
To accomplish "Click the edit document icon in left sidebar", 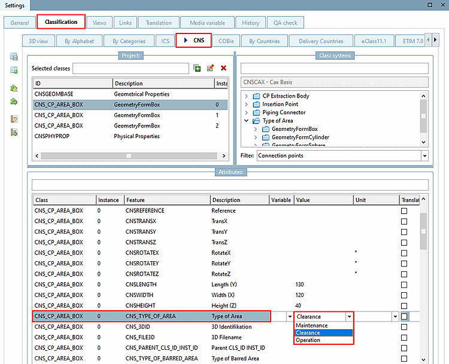I will point(13,119).
